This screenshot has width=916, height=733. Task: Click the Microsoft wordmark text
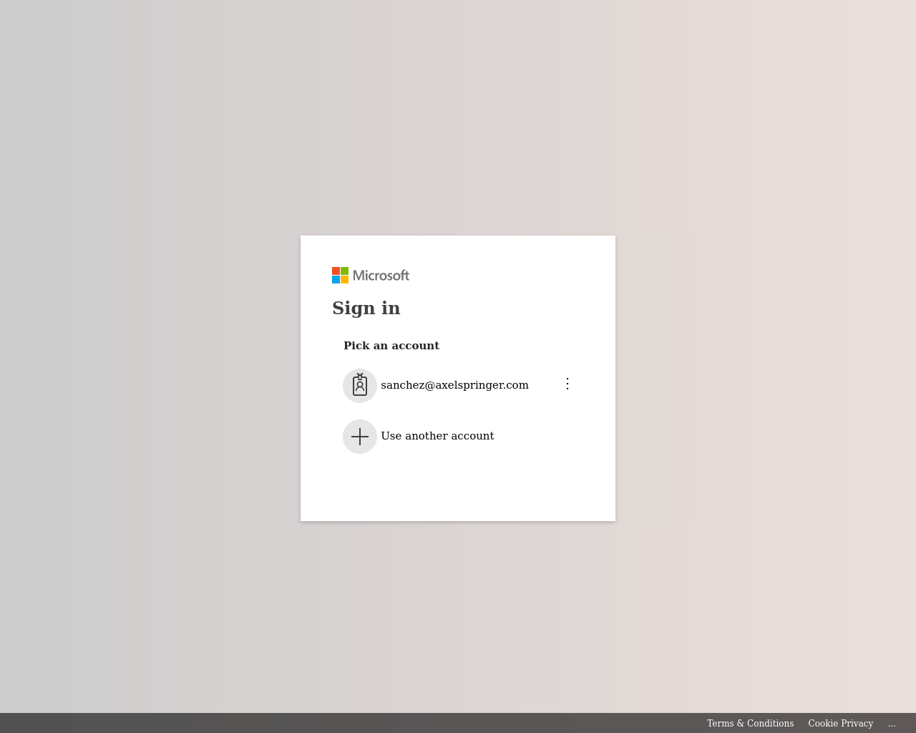tap(381, 276)
